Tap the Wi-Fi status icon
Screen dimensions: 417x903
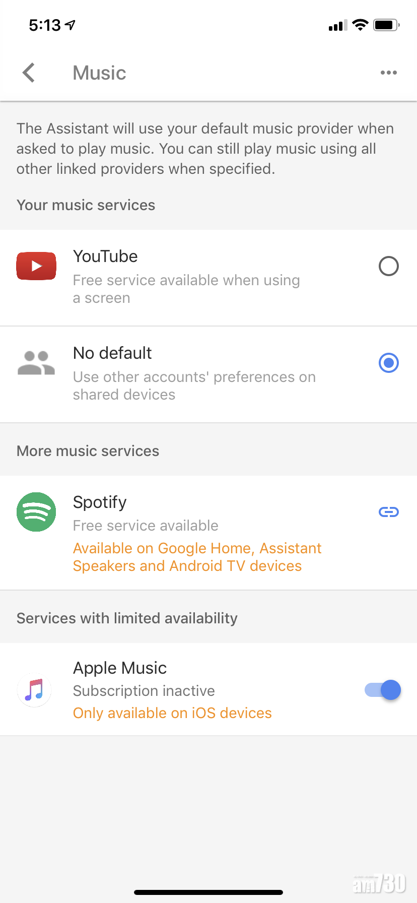[x=360, y=25]
